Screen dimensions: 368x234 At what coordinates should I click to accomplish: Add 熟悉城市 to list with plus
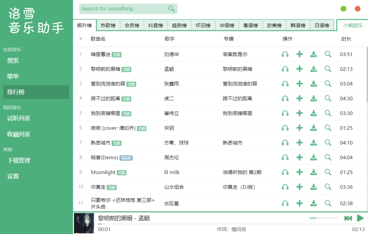point(299,143)
